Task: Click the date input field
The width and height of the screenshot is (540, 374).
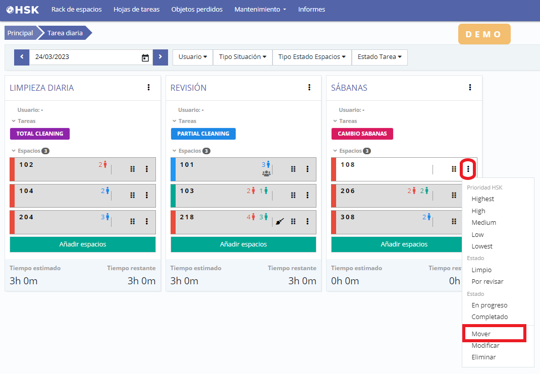Action: [x=83, y=57]
